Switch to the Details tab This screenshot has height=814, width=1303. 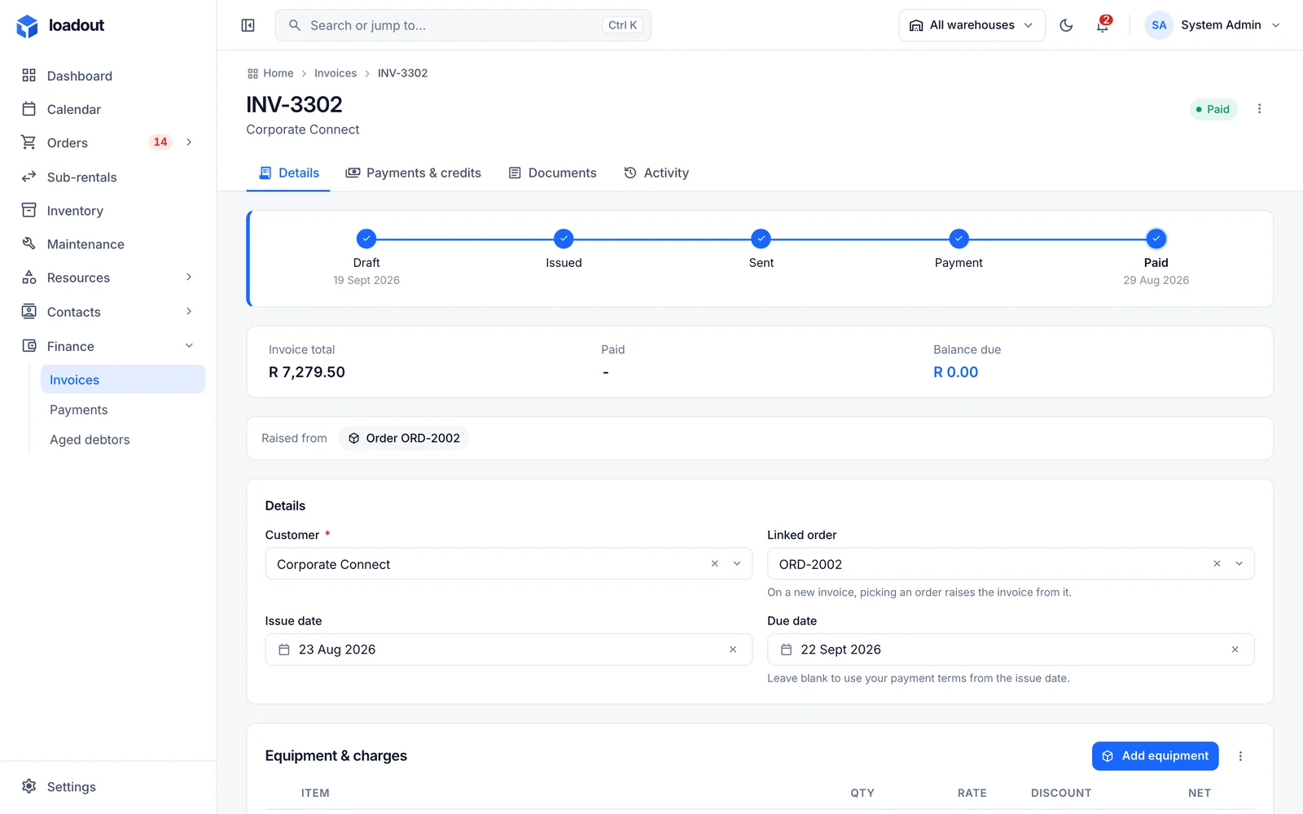(288, 173)
